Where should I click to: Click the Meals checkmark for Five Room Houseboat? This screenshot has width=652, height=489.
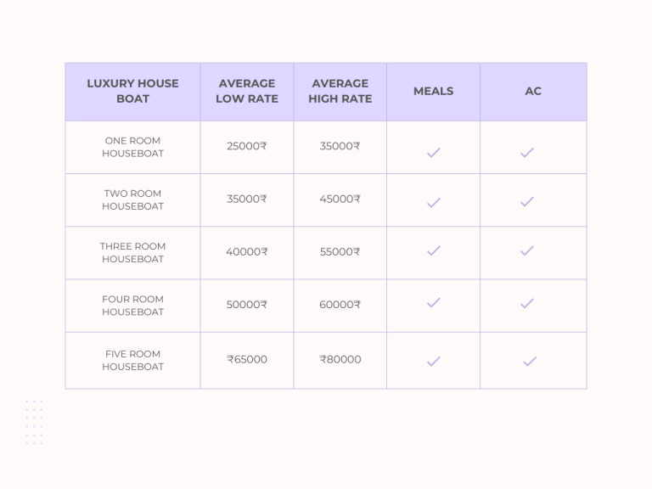(433, 362)
